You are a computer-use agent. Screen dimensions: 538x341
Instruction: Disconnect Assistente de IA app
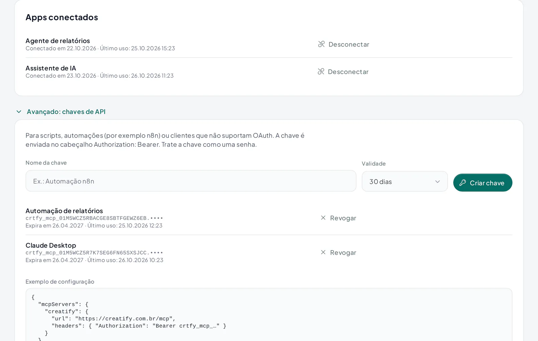pos(343,71)
